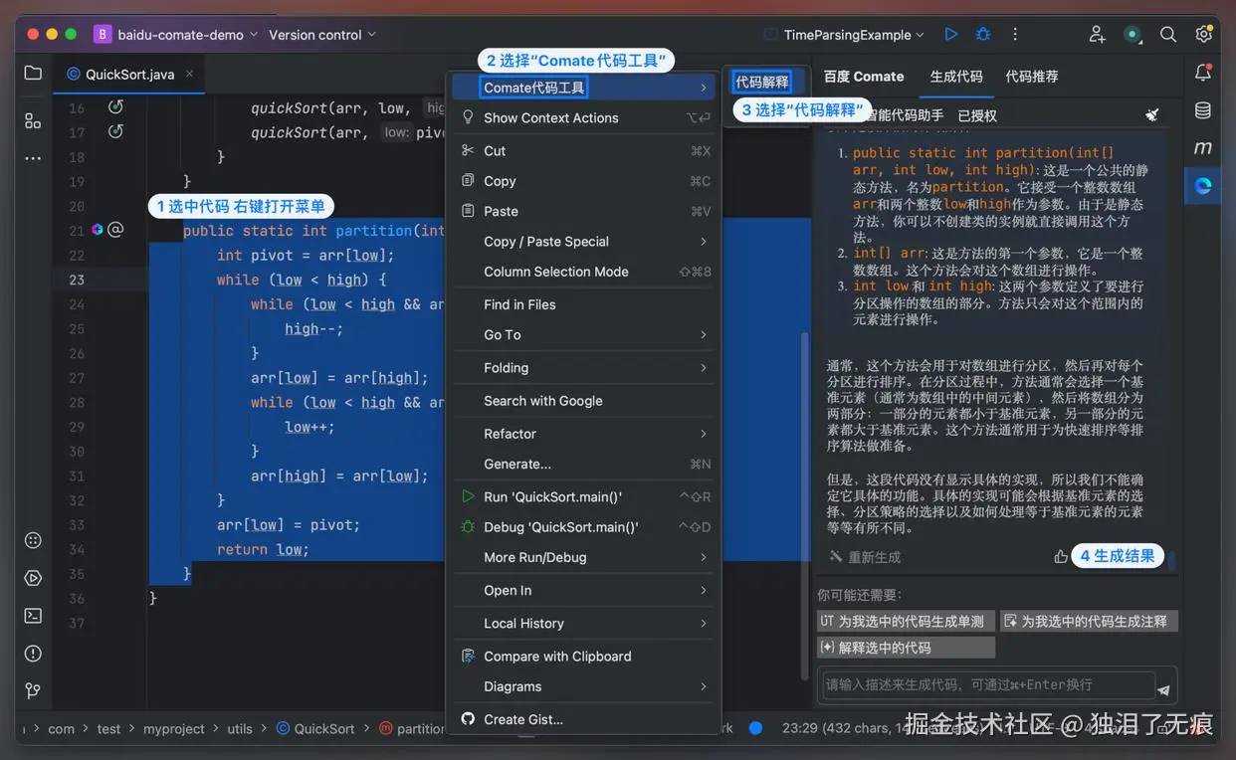Viewport: 1236px width, 760px height.
Task: Expand the More Run/Debug submenu
Action: click(583, 557)
